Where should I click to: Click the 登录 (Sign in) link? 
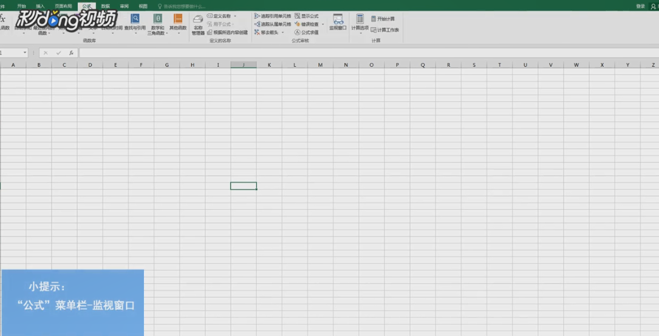pyautogui.click(x=641, y=6)
